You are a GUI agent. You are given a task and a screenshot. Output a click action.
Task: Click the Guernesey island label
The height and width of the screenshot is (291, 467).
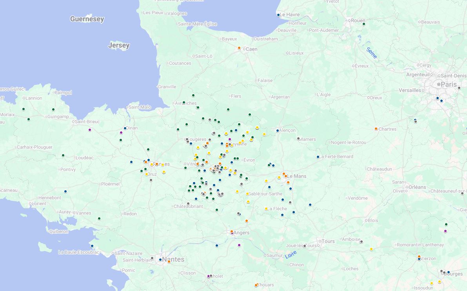point(87,19)
